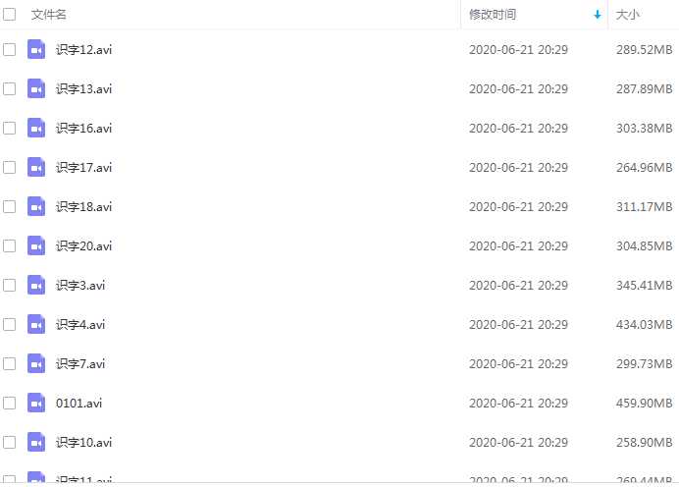Viewport: 679px width, 487px height.
Task: Click the video file icon for 识字3.avi
Action: [36, 285]
